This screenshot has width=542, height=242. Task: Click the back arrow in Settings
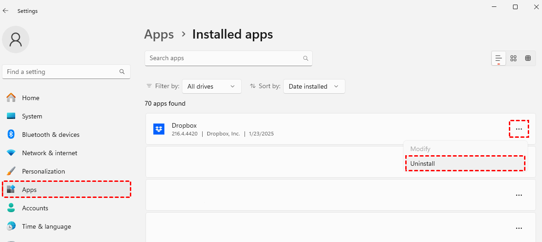pos(6,11)
